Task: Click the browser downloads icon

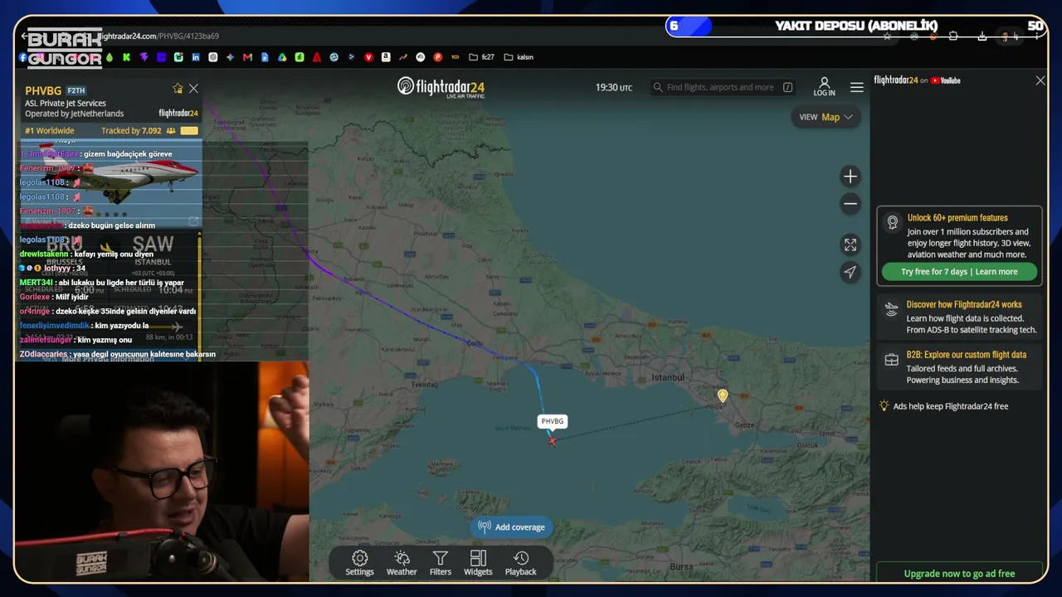Action: tap(982, 36)
